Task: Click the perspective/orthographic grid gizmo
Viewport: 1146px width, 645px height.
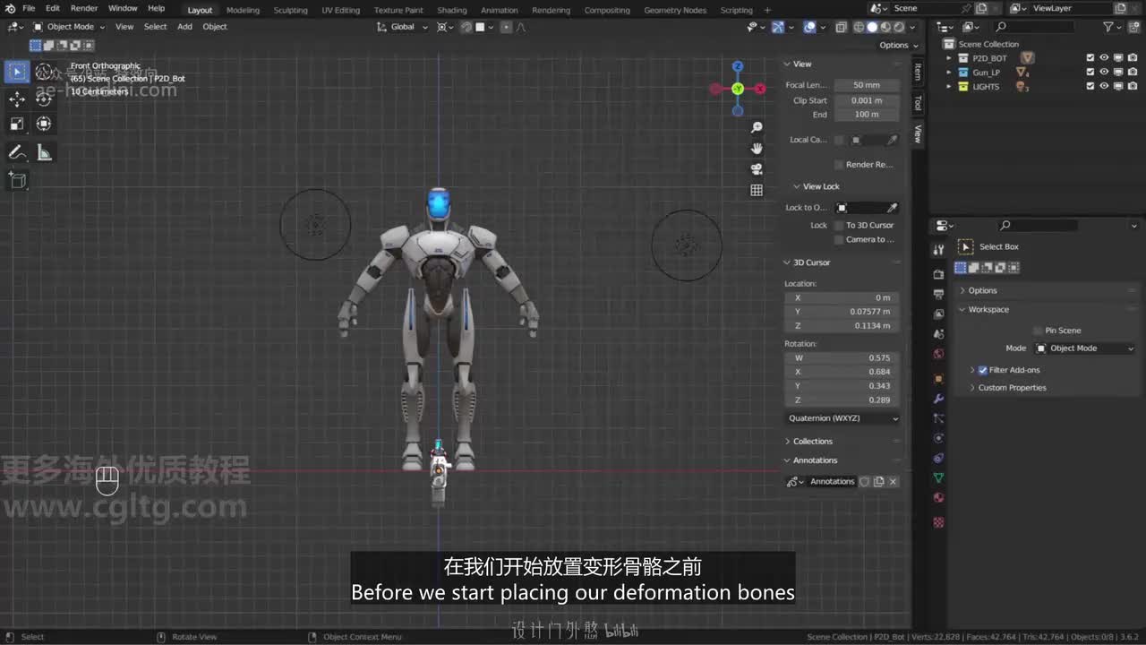Action: click(x=757, y=190)
